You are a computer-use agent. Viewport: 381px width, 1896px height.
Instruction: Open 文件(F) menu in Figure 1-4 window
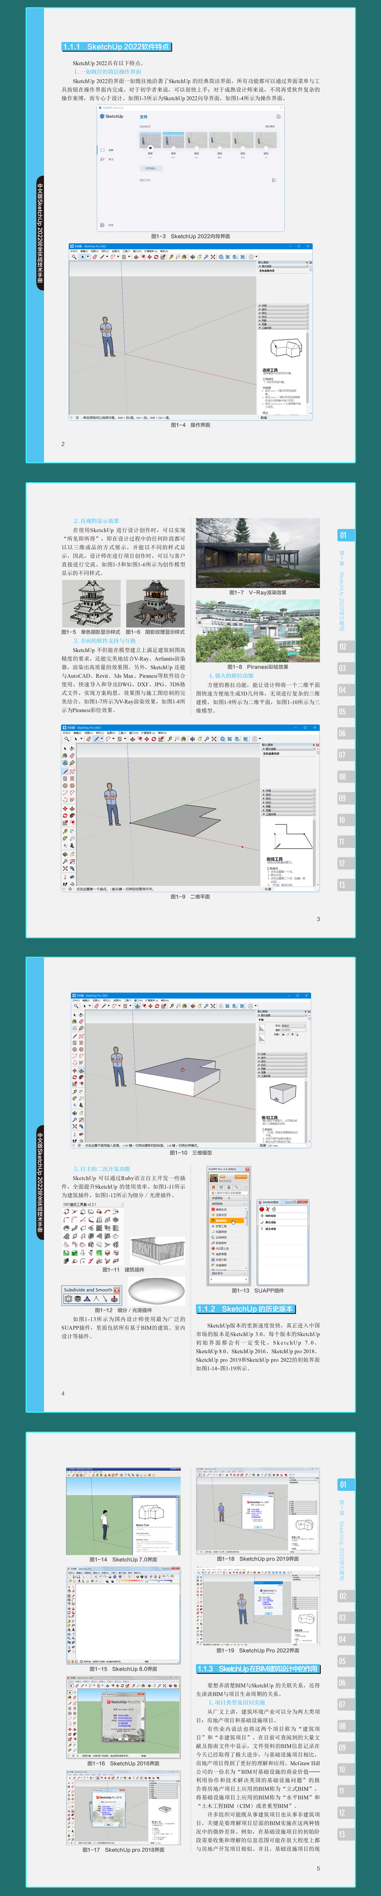click(x=74, y=251)
